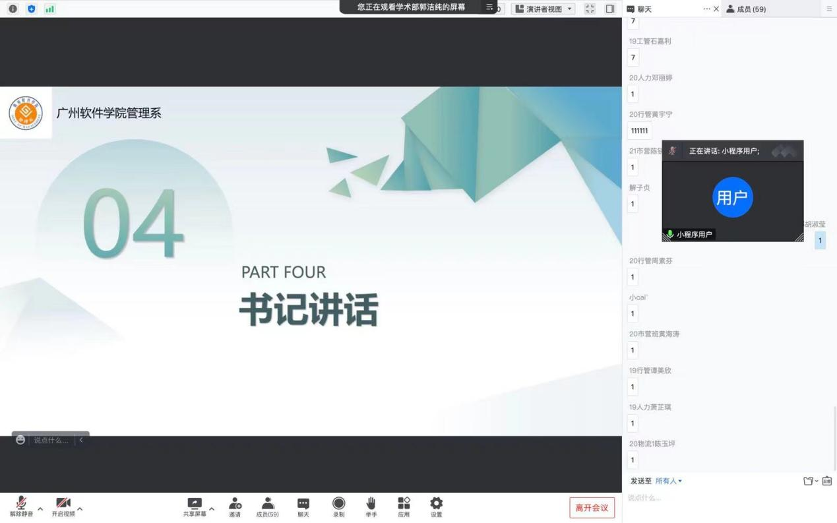Turn on camera with 开启视频
837x523 pixels.
[63, 506]
